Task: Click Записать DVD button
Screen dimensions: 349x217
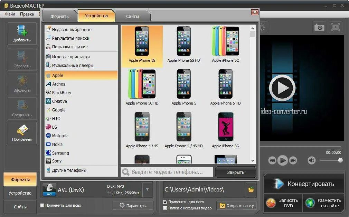Action: (x=283, y=203)
